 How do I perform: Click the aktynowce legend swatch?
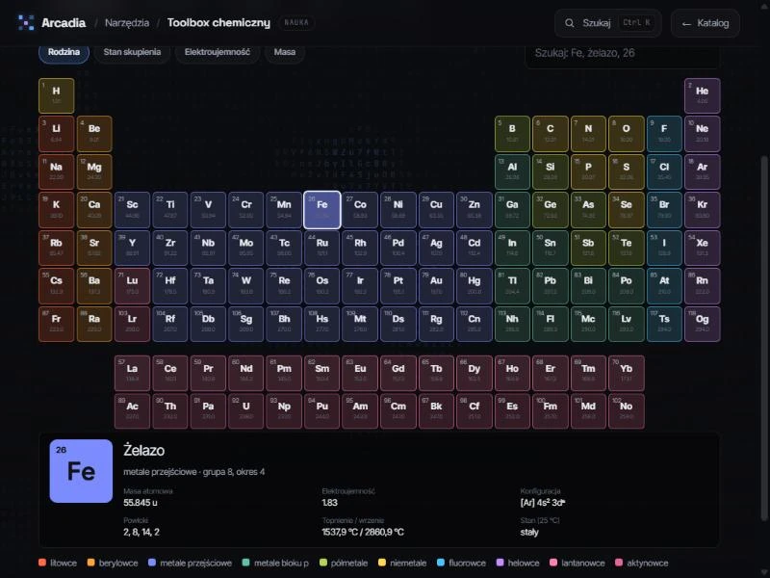pyautogui.click(x=619, y=563)
